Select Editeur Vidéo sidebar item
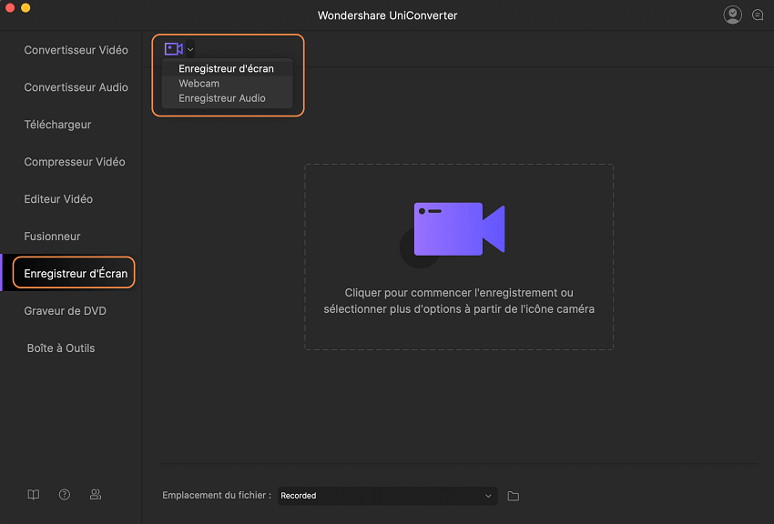This screenshot has height=524, width=774. click(58, 199)
